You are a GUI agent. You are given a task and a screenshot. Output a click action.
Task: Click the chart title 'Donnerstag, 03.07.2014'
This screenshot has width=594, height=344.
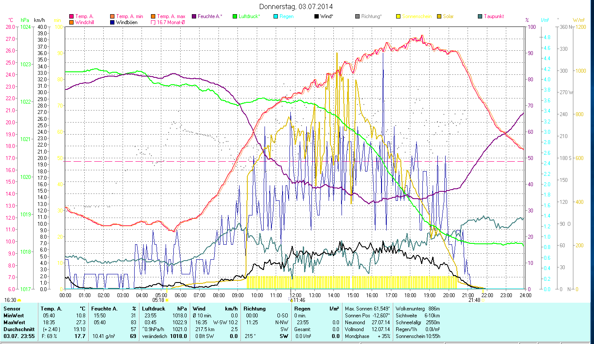click(x=296, y=6)
